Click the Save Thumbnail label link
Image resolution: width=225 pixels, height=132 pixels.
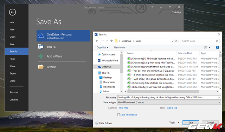(129, 115)
